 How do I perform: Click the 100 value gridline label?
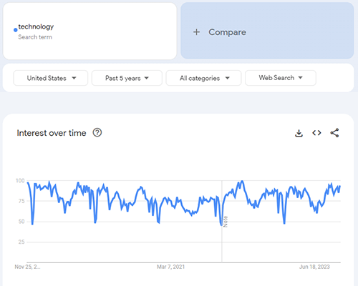click(x=20, y=180)
